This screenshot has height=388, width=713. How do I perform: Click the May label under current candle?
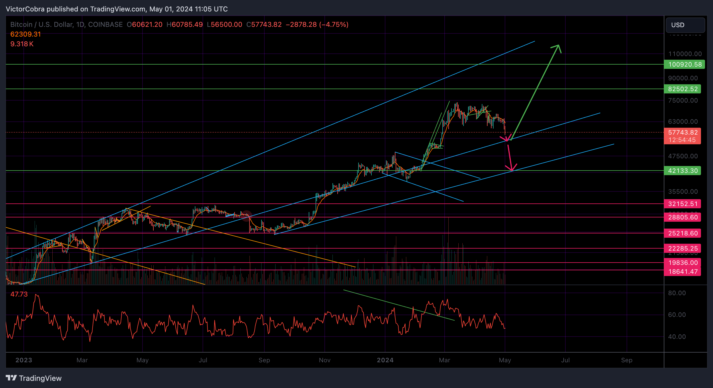coord(505,360)
